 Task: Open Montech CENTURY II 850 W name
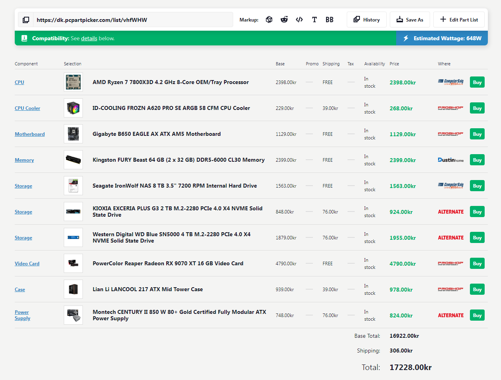pos(179,315)
